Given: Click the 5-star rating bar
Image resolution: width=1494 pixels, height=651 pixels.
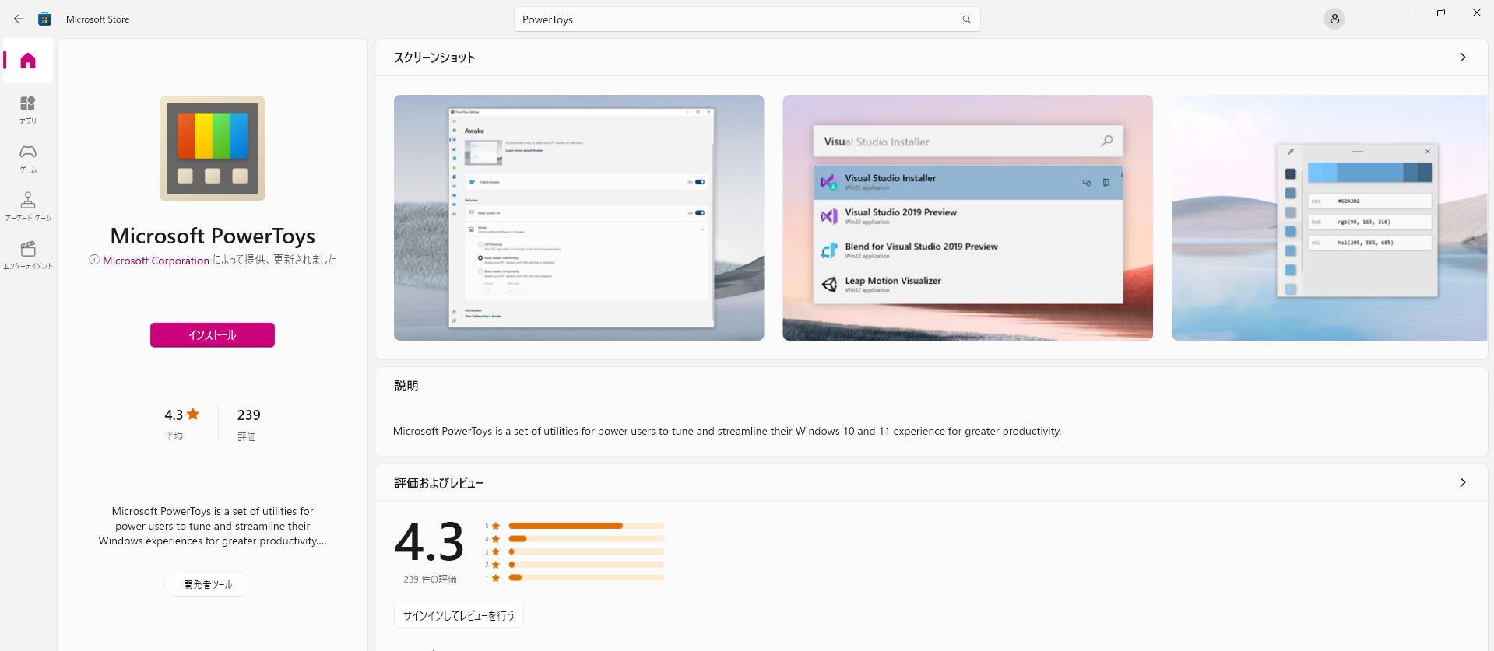Looking at the screenshot, I should pyautogui.click(x=586, y=526).
